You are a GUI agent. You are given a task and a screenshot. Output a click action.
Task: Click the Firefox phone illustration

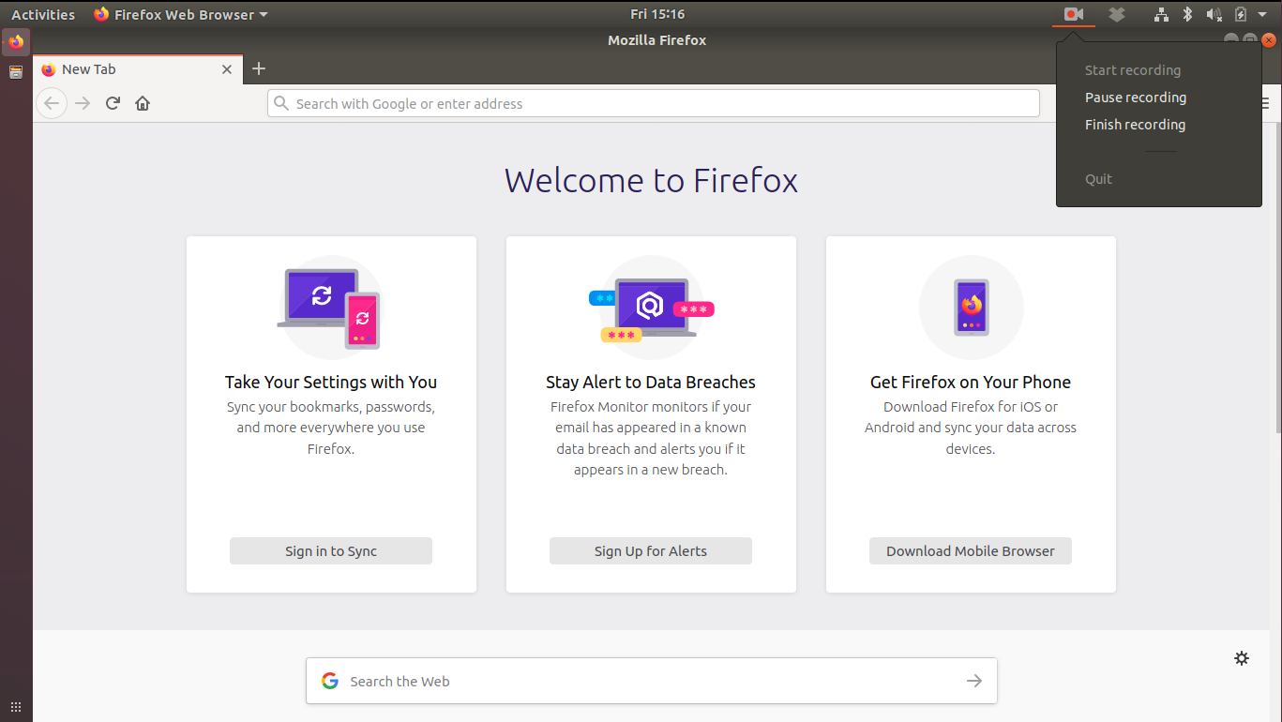(971, 308)
